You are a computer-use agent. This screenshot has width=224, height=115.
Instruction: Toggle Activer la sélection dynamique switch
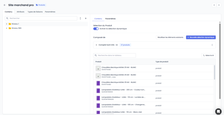(x=96, y=29)
